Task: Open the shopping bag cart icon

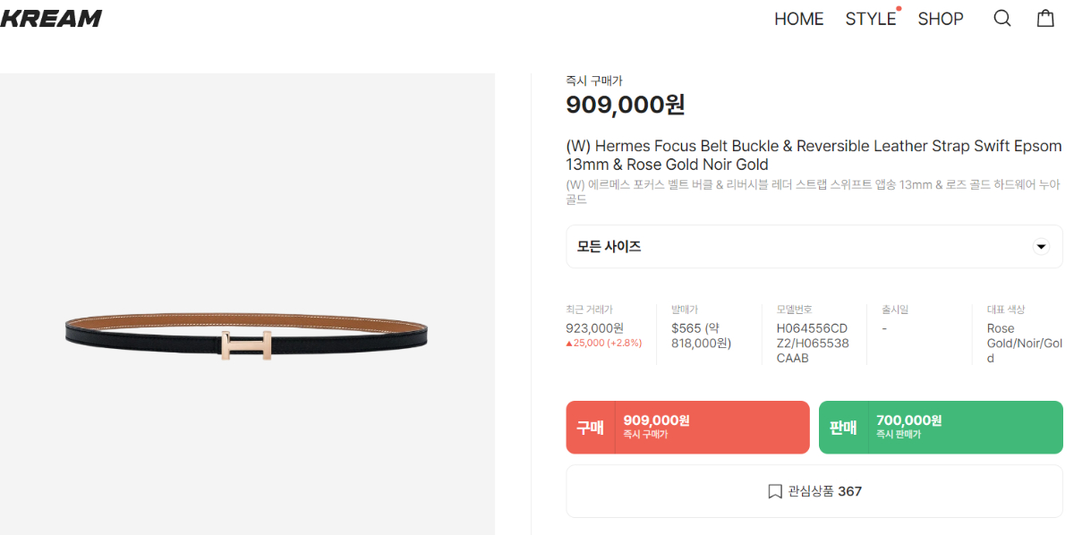Action: pos(1045,19)
